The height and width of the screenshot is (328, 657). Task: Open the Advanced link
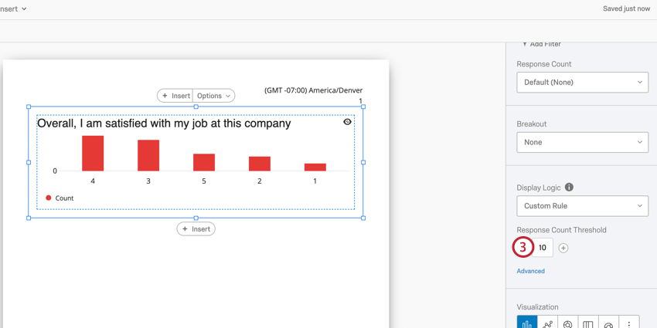[x=530, y=271]
